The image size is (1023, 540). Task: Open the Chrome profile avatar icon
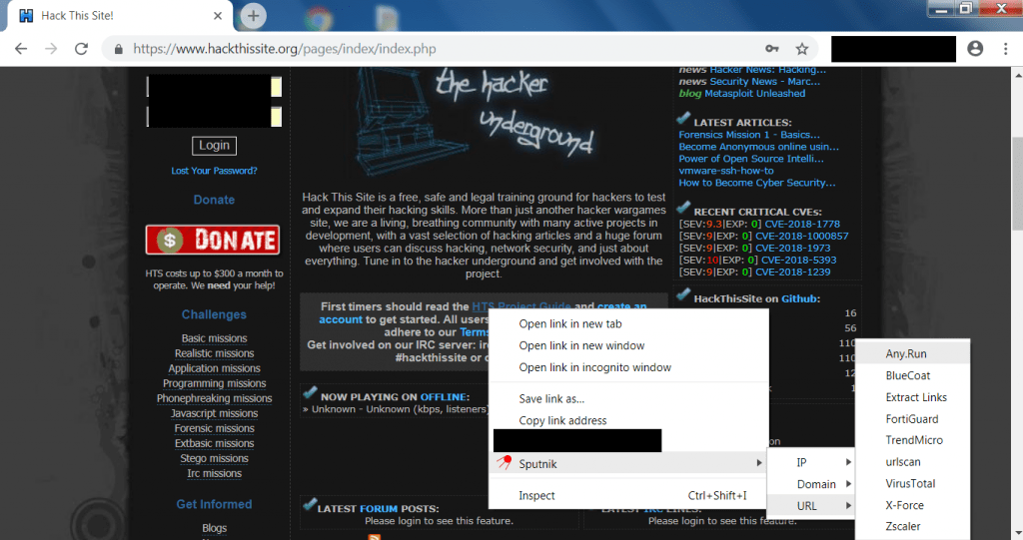975,48
